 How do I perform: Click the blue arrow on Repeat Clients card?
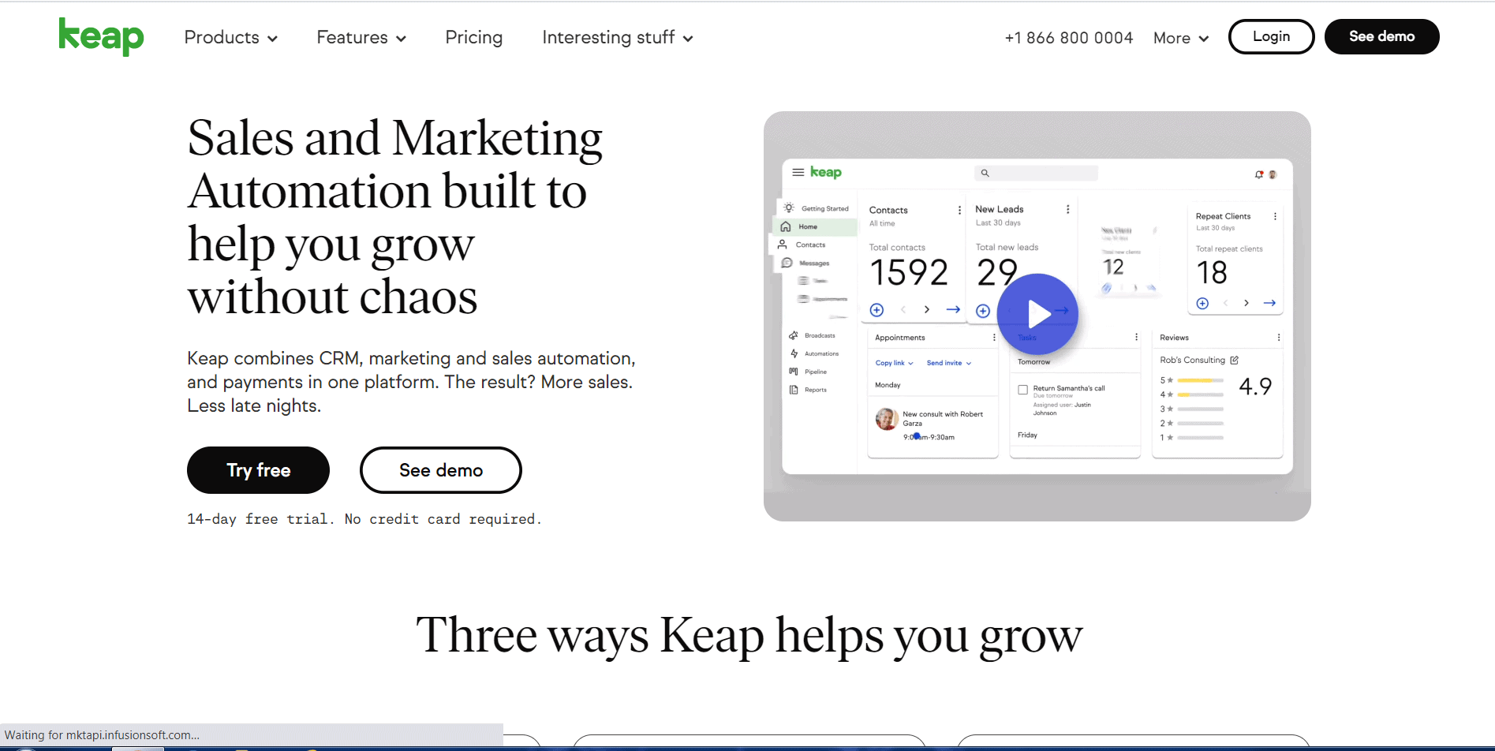[1269, 303]
